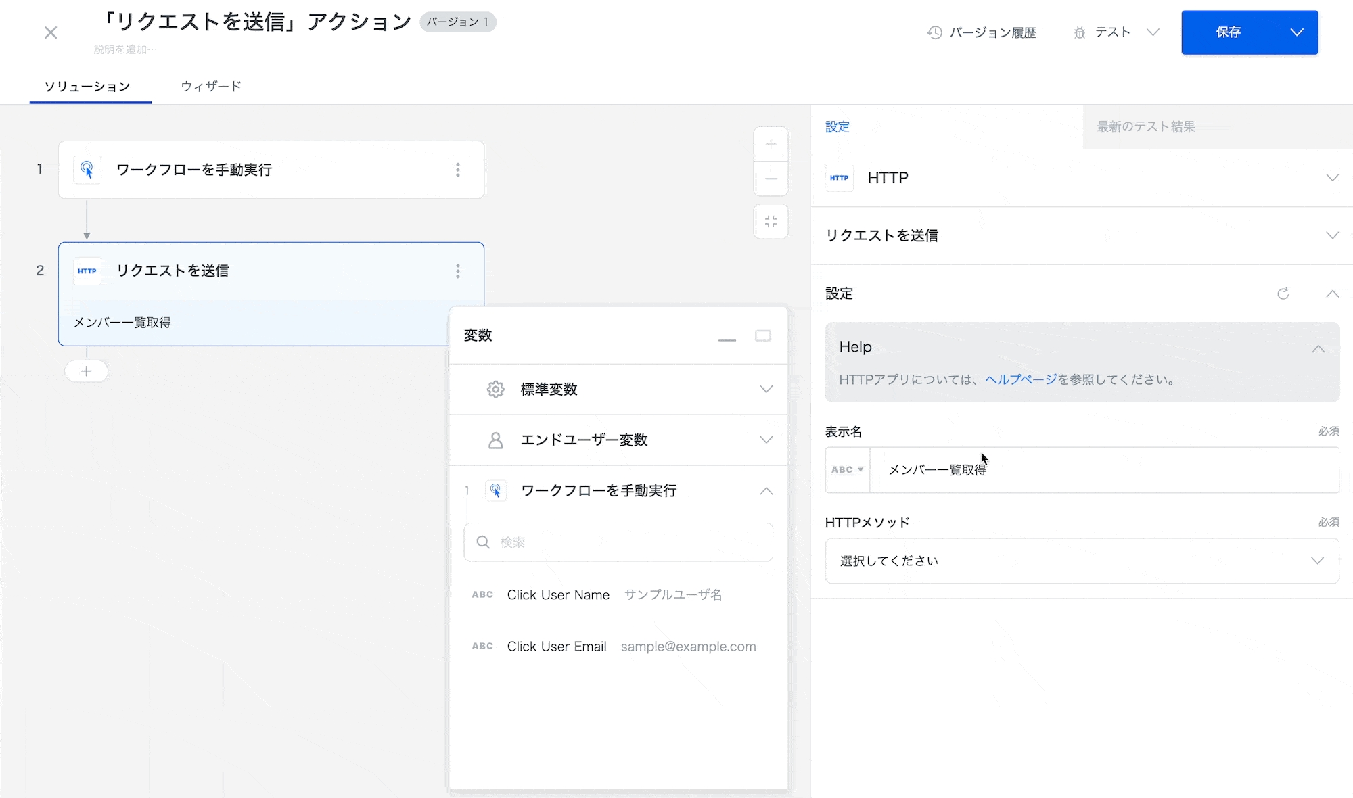Select the Click User Email variable
The width and height of the screenshot is (1353, 798).
pyautogui.click(x=556, y=647)
